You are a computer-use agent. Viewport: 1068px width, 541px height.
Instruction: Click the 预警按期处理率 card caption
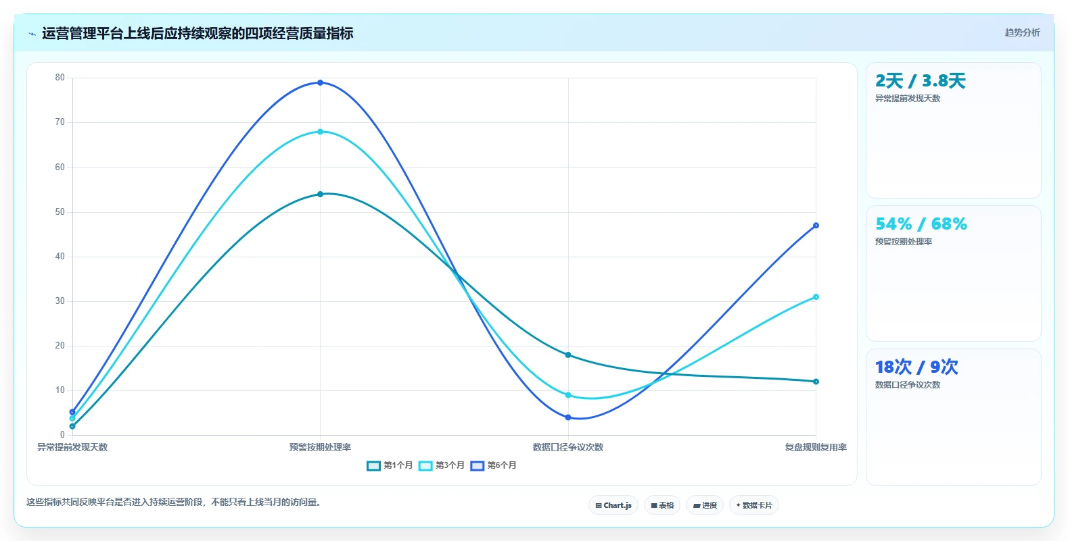tap(904, 242)
